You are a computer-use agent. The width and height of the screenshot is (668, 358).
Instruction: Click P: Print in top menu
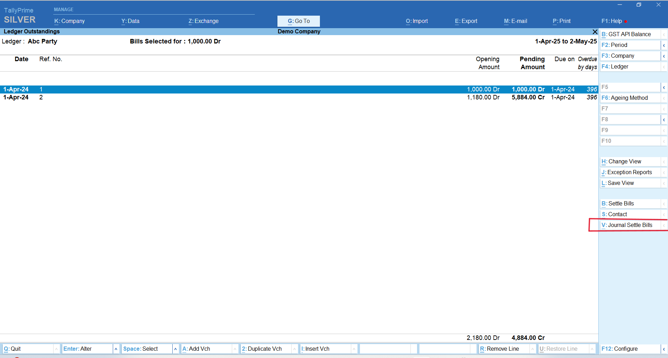point(561,21)
